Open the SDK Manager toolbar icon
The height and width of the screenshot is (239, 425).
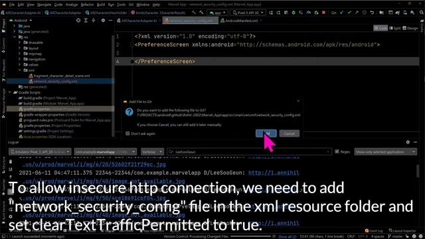point(412,13)
